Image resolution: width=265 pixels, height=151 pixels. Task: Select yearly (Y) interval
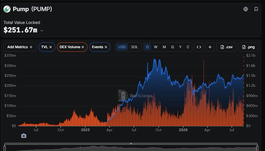180,47
